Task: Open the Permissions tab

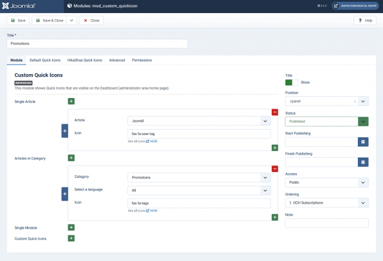Action: click(x=141, y=60)
